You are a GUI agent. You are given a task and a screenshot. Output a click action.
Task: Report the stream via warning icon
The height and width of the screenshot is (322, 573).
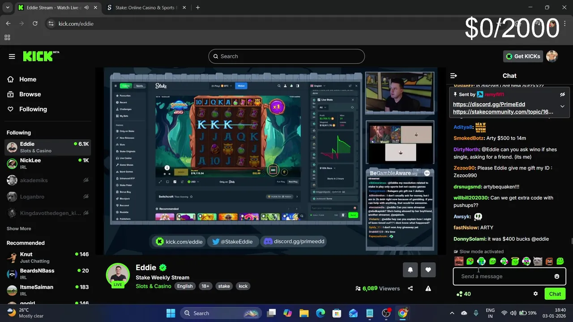click(x=428, y=288)
